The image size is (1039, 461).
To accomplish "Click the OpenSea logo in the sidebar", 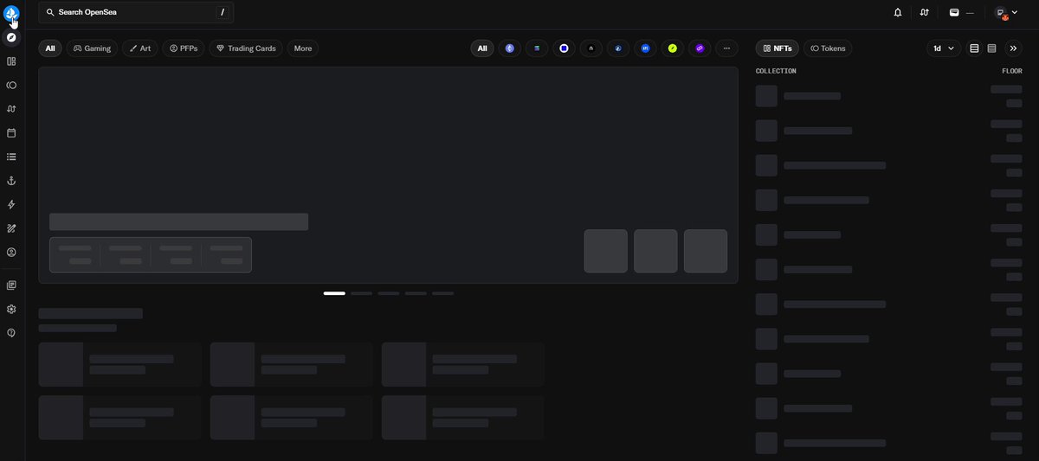I will 11,13.
